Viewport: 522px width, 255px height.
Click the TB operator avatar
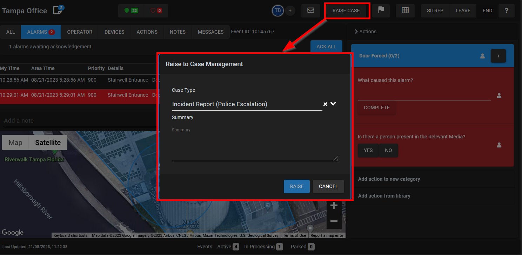(x=277, y=11)
